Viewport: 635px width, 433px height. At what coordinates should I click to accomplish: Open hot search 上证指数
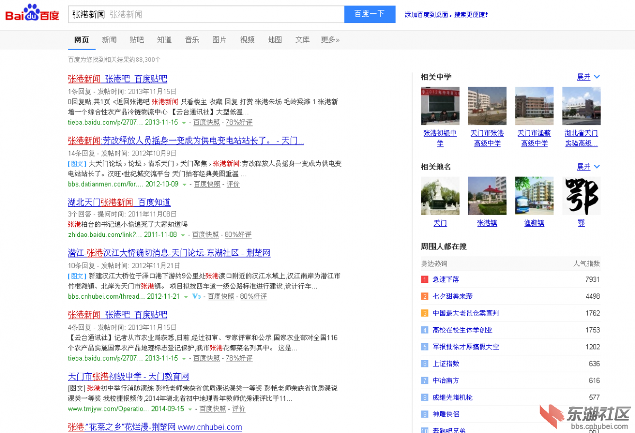[445, 364]
